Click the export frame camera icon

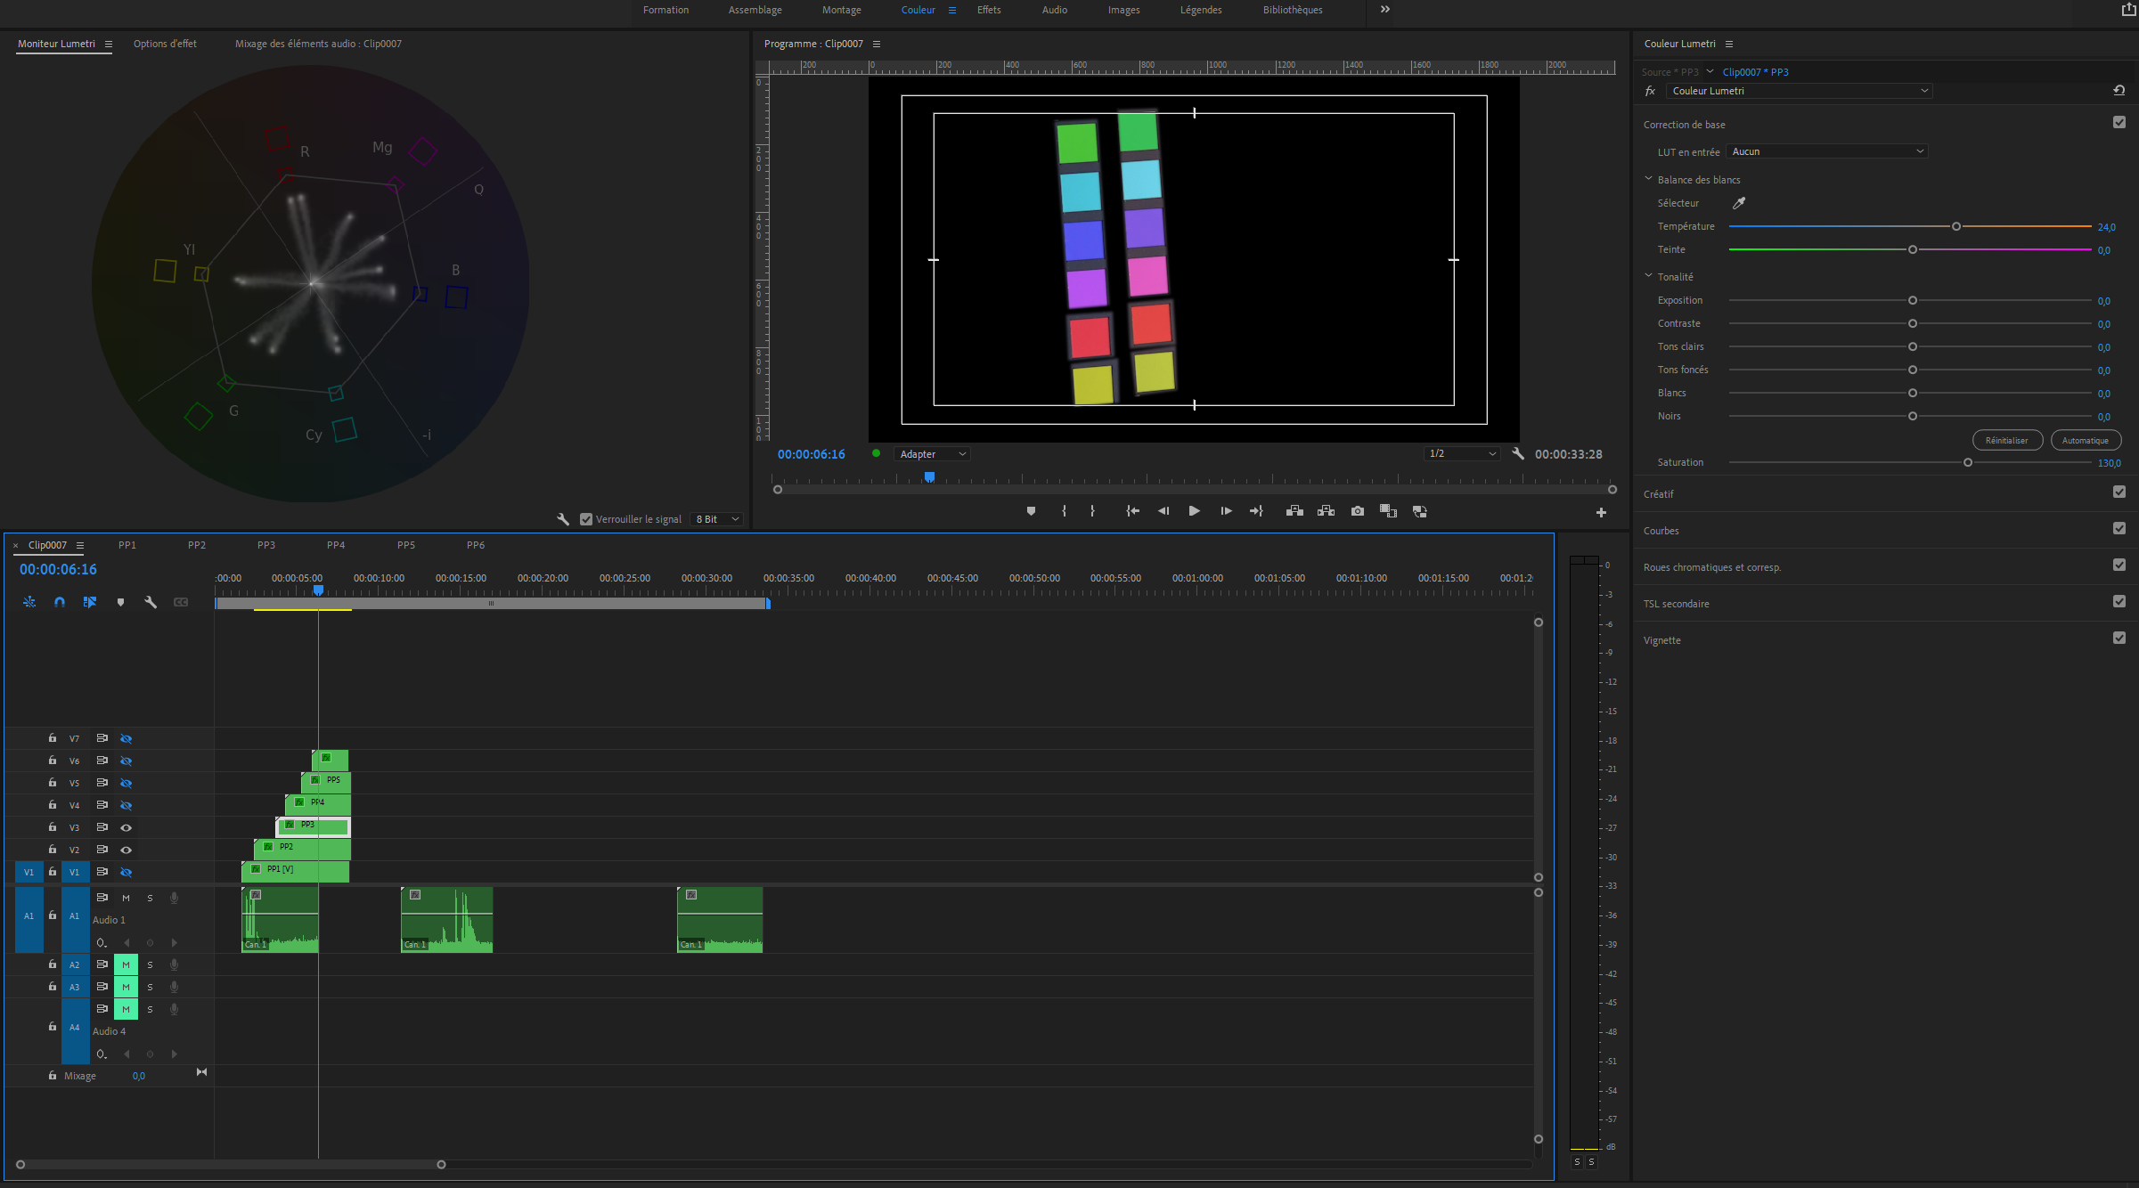1357,511
